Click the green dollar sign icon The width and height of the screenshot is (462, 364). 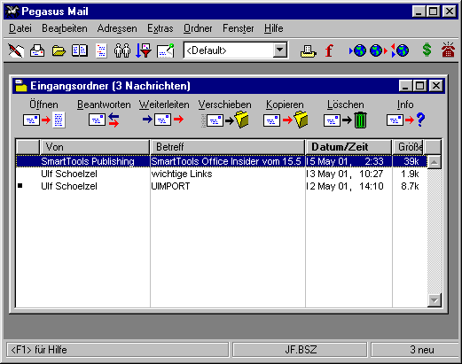click(427, 50)
